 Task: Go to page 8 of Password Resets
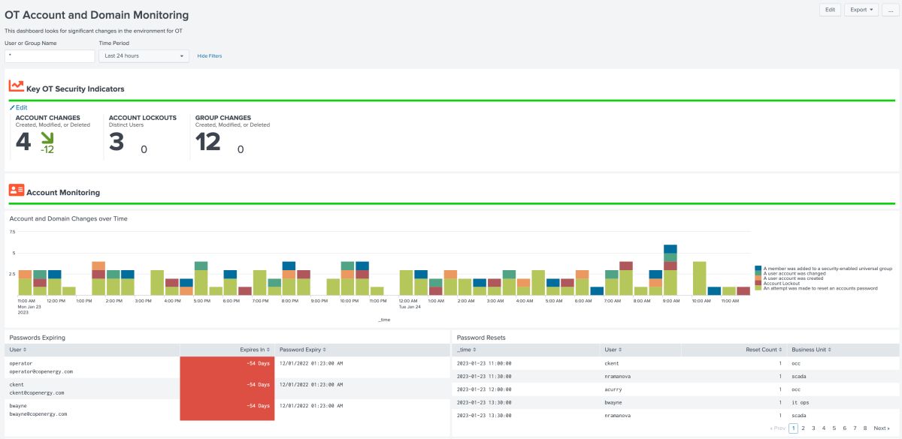pyautogui.click(x=865, y=428)
